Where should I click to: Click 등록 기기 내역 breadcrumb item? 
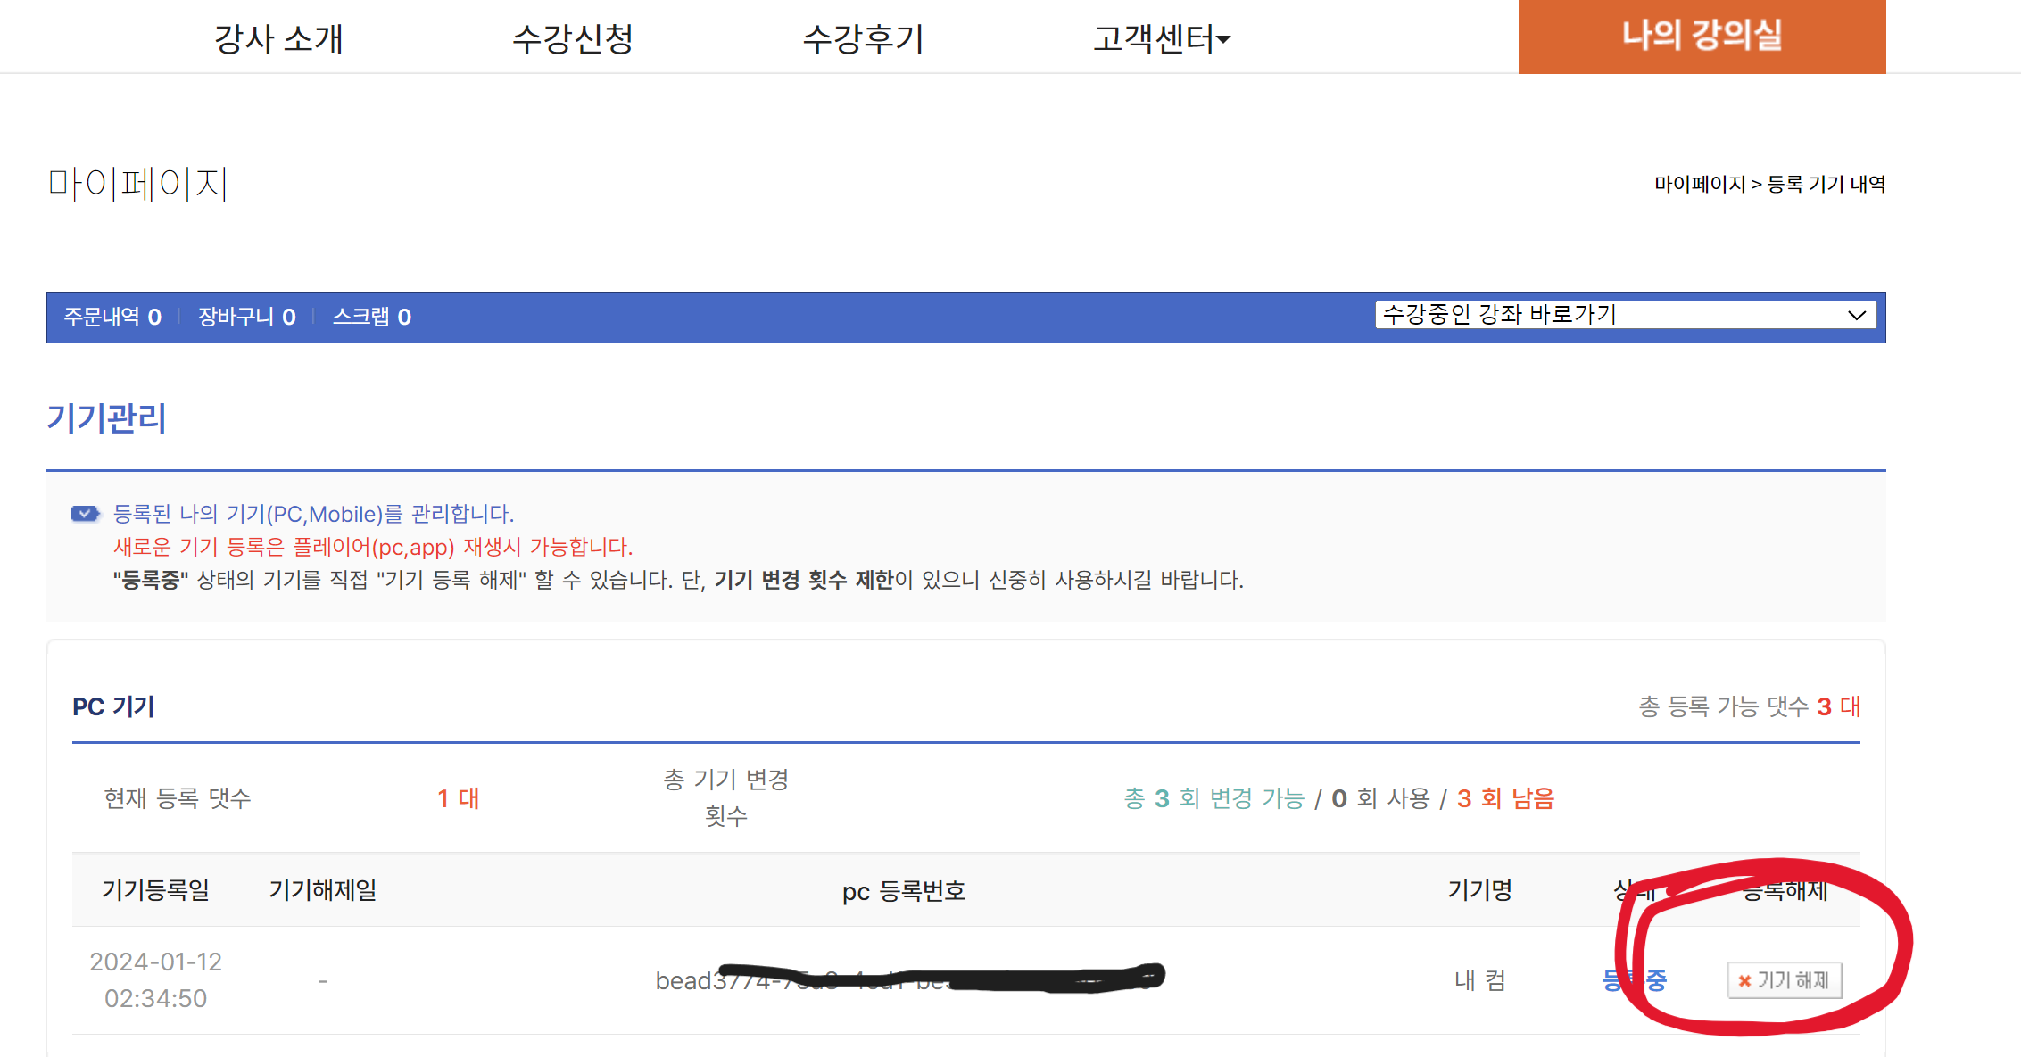point(1826,184)
